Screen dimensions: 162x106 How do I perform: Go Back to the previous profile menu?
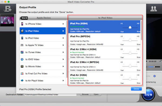24,18
